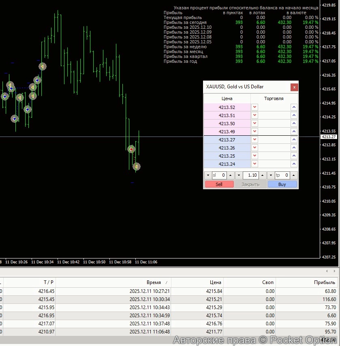
Task: Increase the 1.10 lot volume
Action: tap(262, 175)
